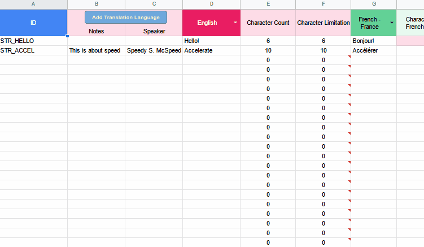The image size is (424, 247).
Task: Click the Character Limitation header cell
Action: click(323, 23)
